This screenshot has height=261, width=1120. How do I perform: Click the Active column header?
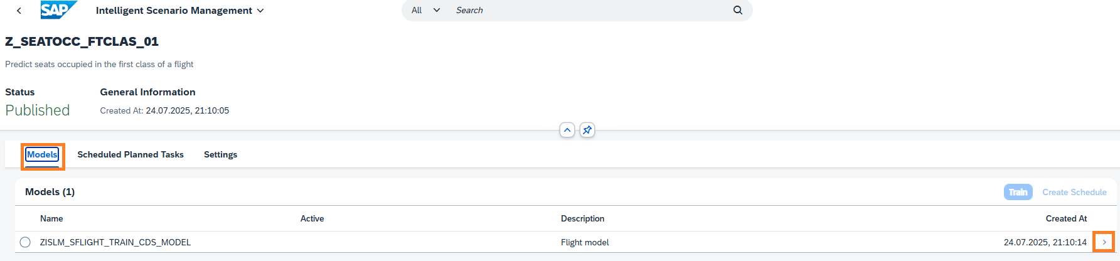pos(312,218)
